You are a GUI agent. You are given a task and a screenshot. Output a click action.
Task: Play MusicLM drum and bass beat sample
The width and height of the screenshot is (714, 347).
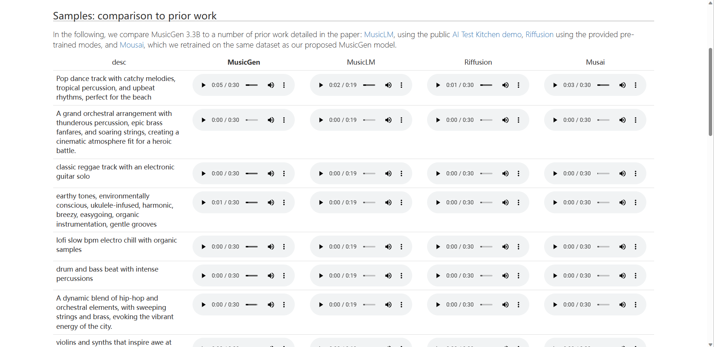(x=321, y=276)
